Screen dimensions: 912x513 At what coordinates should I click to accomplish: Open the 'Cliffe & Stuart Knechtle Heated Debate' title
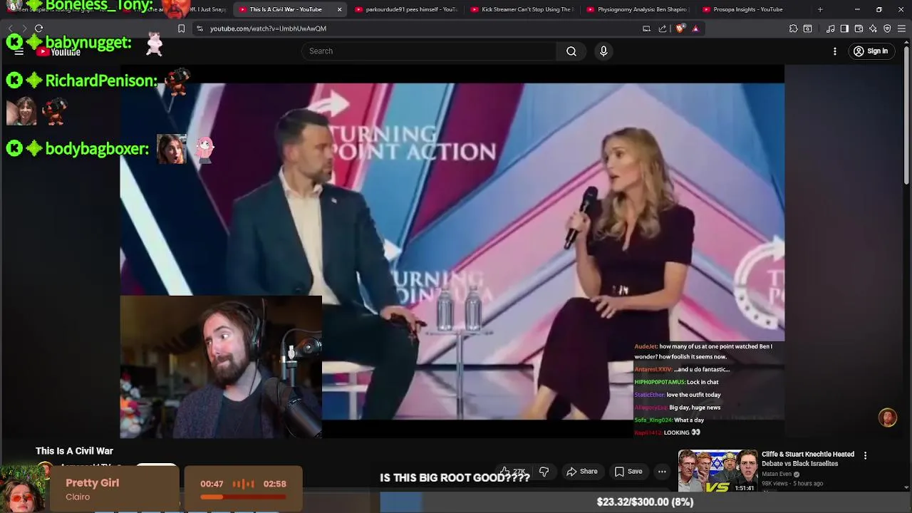pyautogui.click(x=808, y=459)
